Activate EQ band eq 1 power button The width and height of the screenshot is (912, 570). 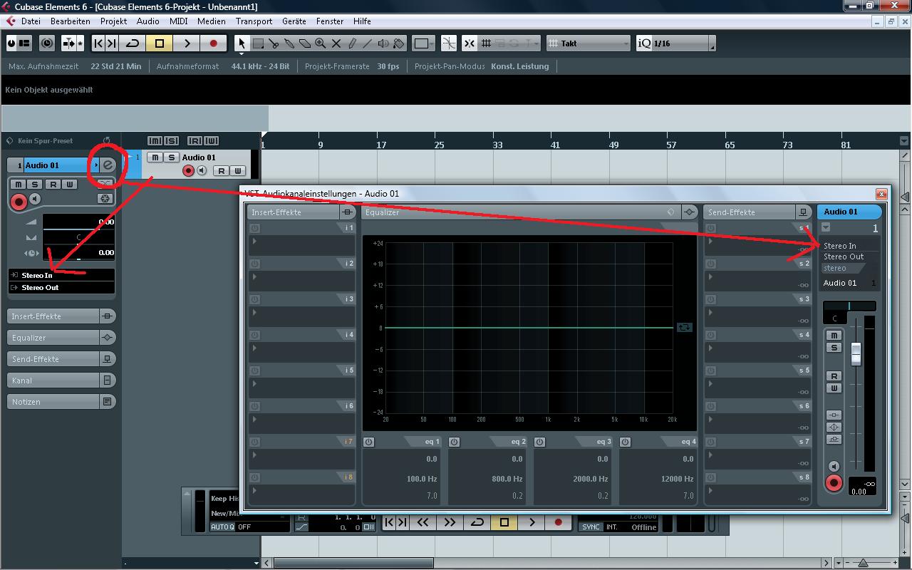[369, 442]
